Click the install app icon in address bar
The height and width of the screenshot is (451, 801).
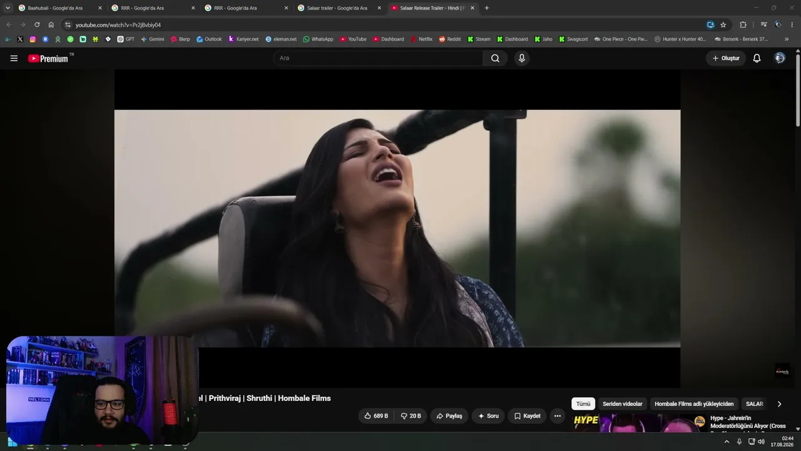coord(710,25)
